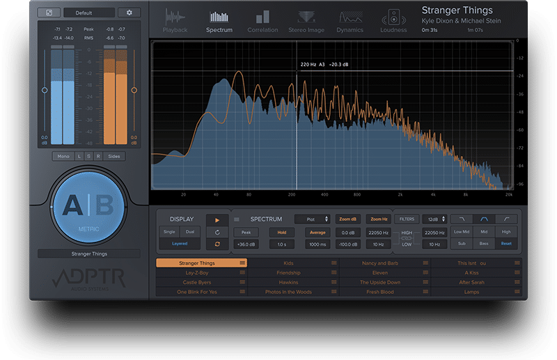
Task: Select the Sub filter band
Action: 462,244
